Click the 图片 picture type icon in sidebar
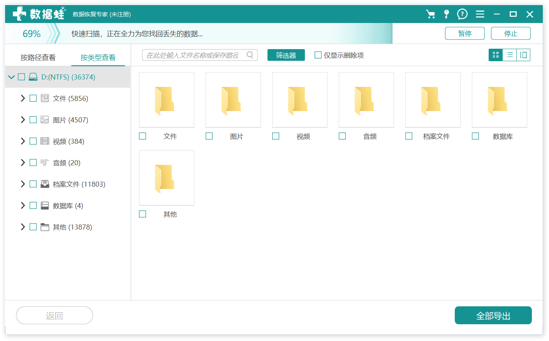 45,120
